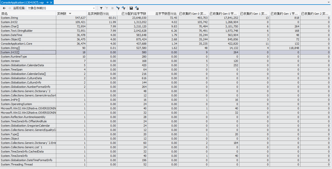Open the document tab list dropdown arrow

pos(328,2)
